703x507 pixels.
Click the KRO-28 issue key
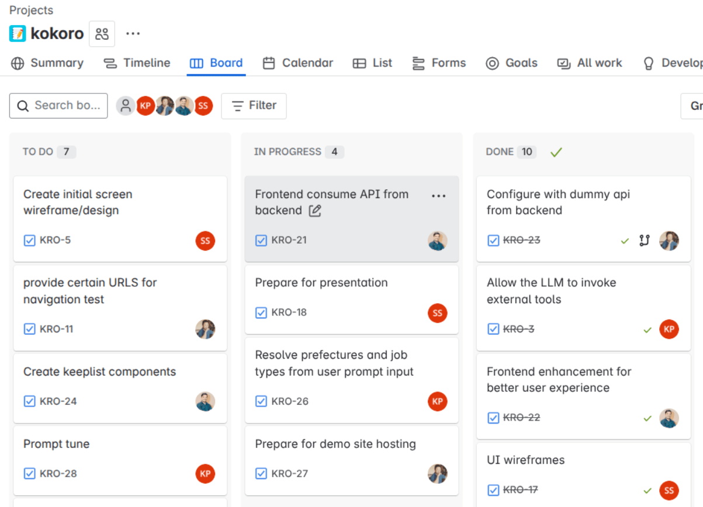[58, 474]
